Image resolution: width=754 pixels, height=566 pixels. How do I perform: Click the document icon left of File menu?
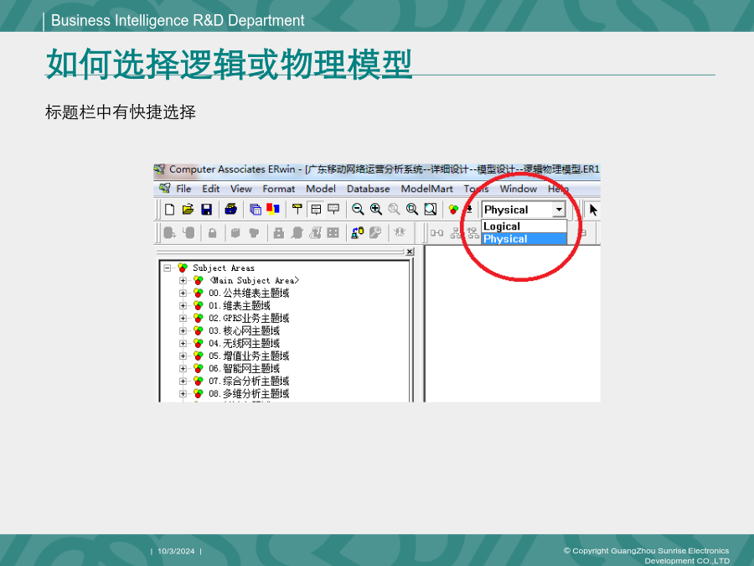(x=165, y=188)
